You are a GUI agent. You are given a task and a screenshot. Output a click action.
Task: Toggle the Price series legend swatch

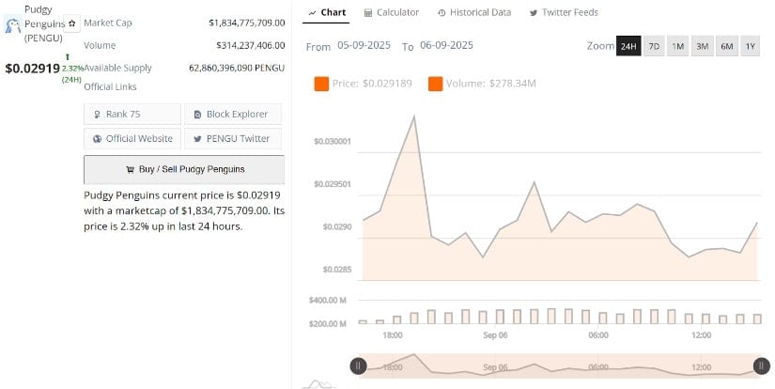click(321, 84)
